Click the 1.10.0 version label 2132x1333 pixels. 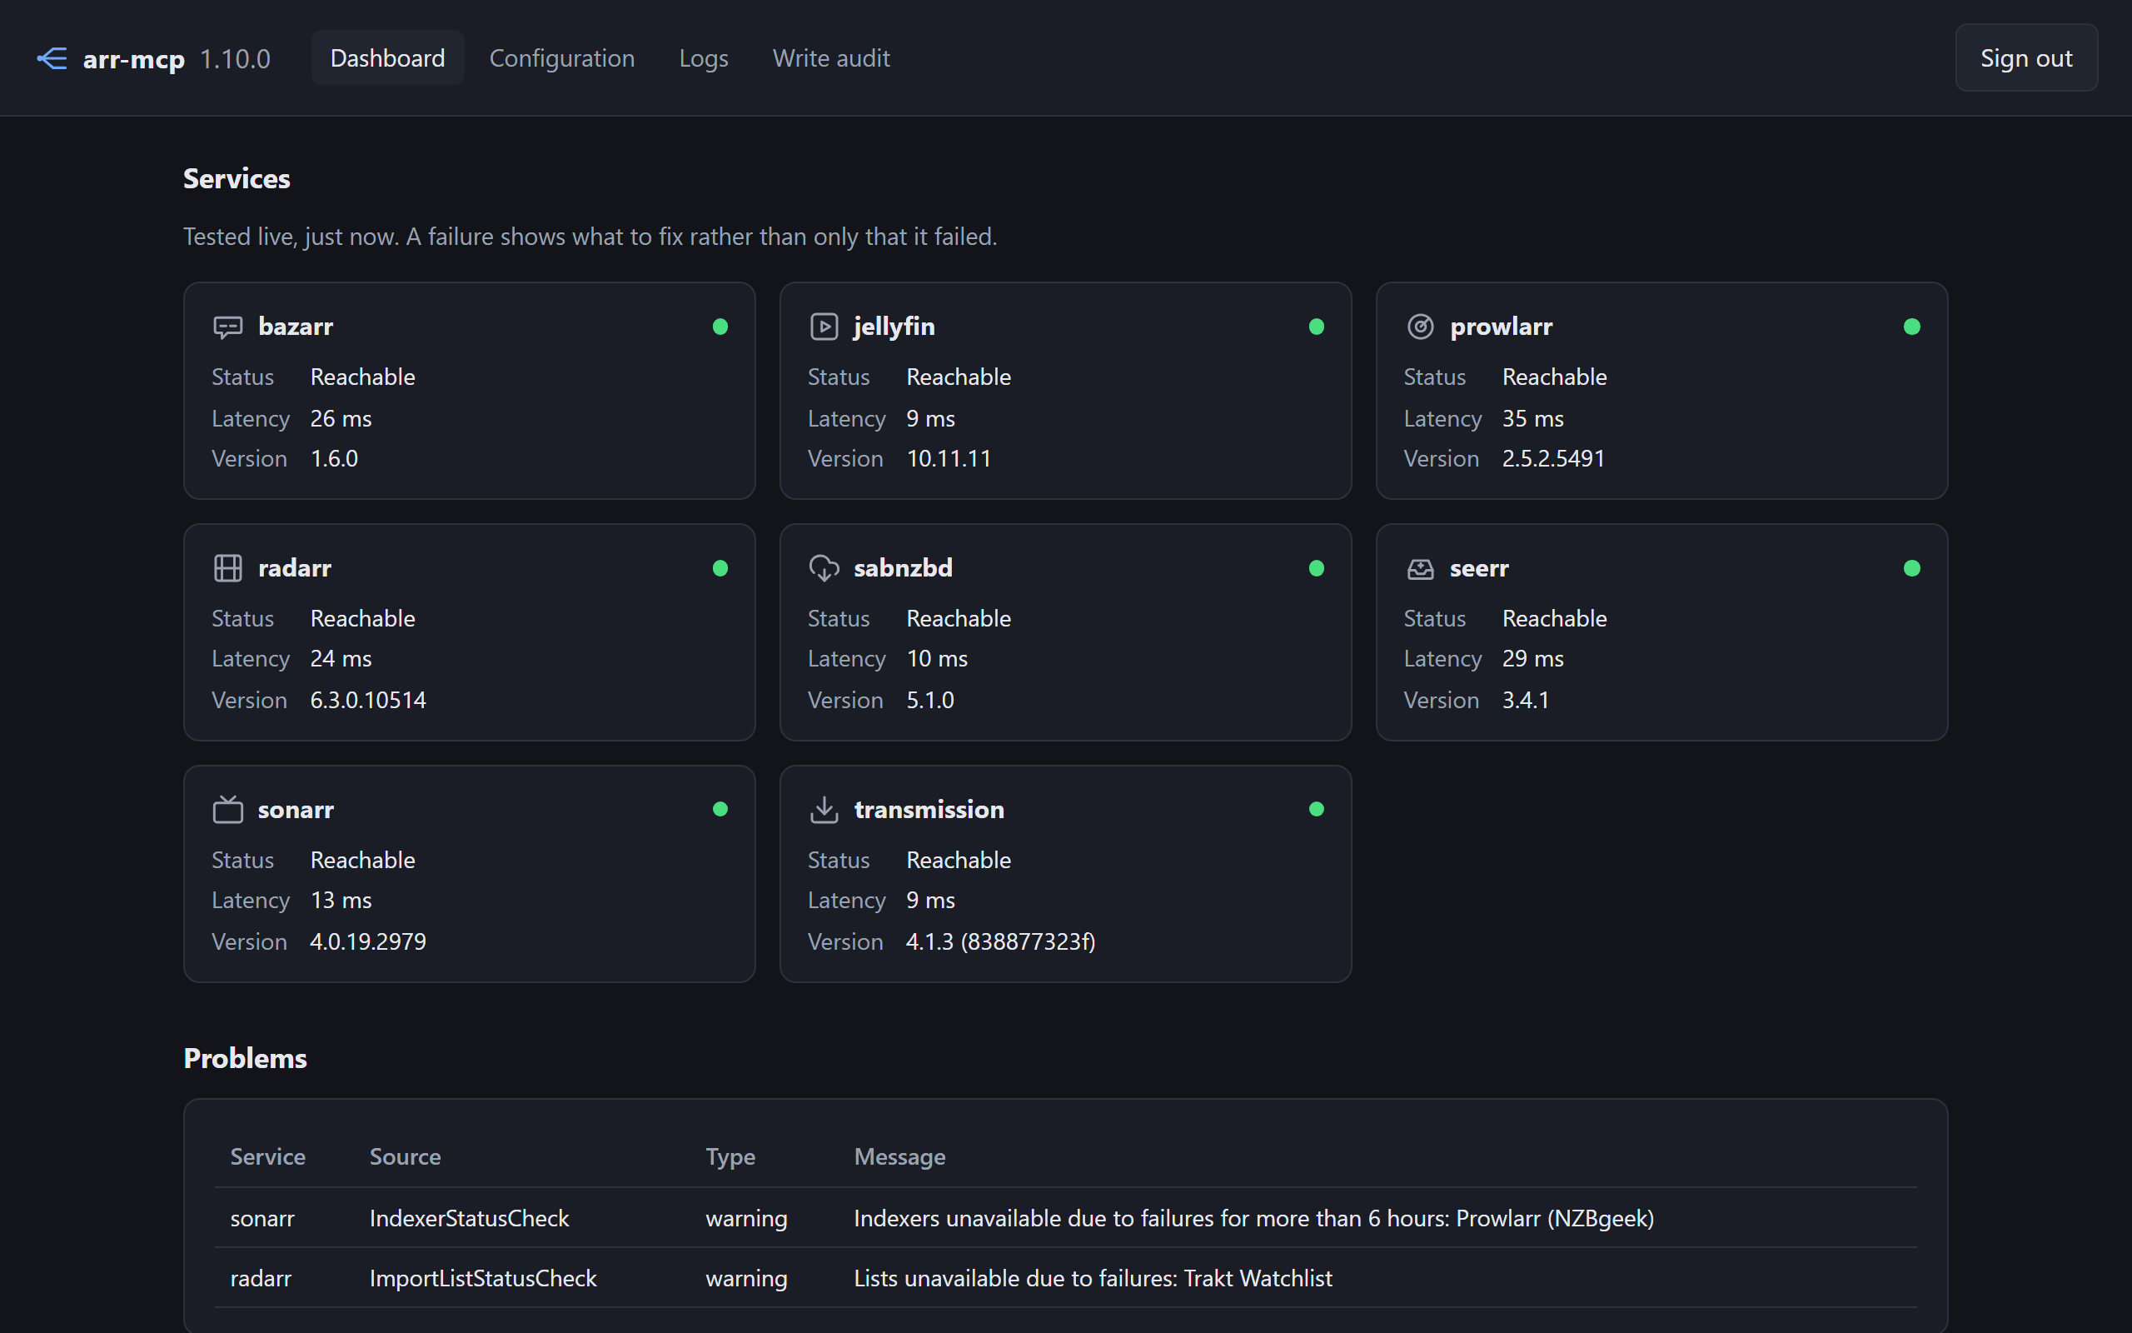coord(235,59)
